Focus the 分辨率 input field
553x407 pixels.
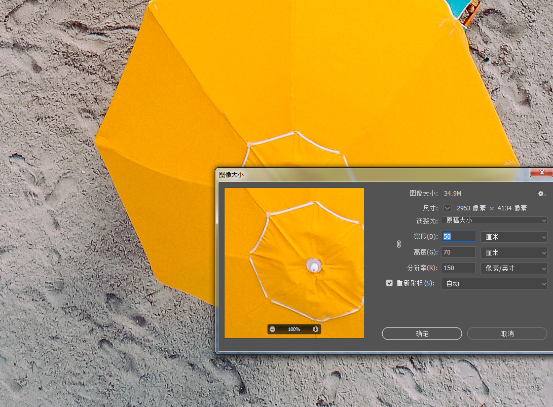click(x=459, y=268)
